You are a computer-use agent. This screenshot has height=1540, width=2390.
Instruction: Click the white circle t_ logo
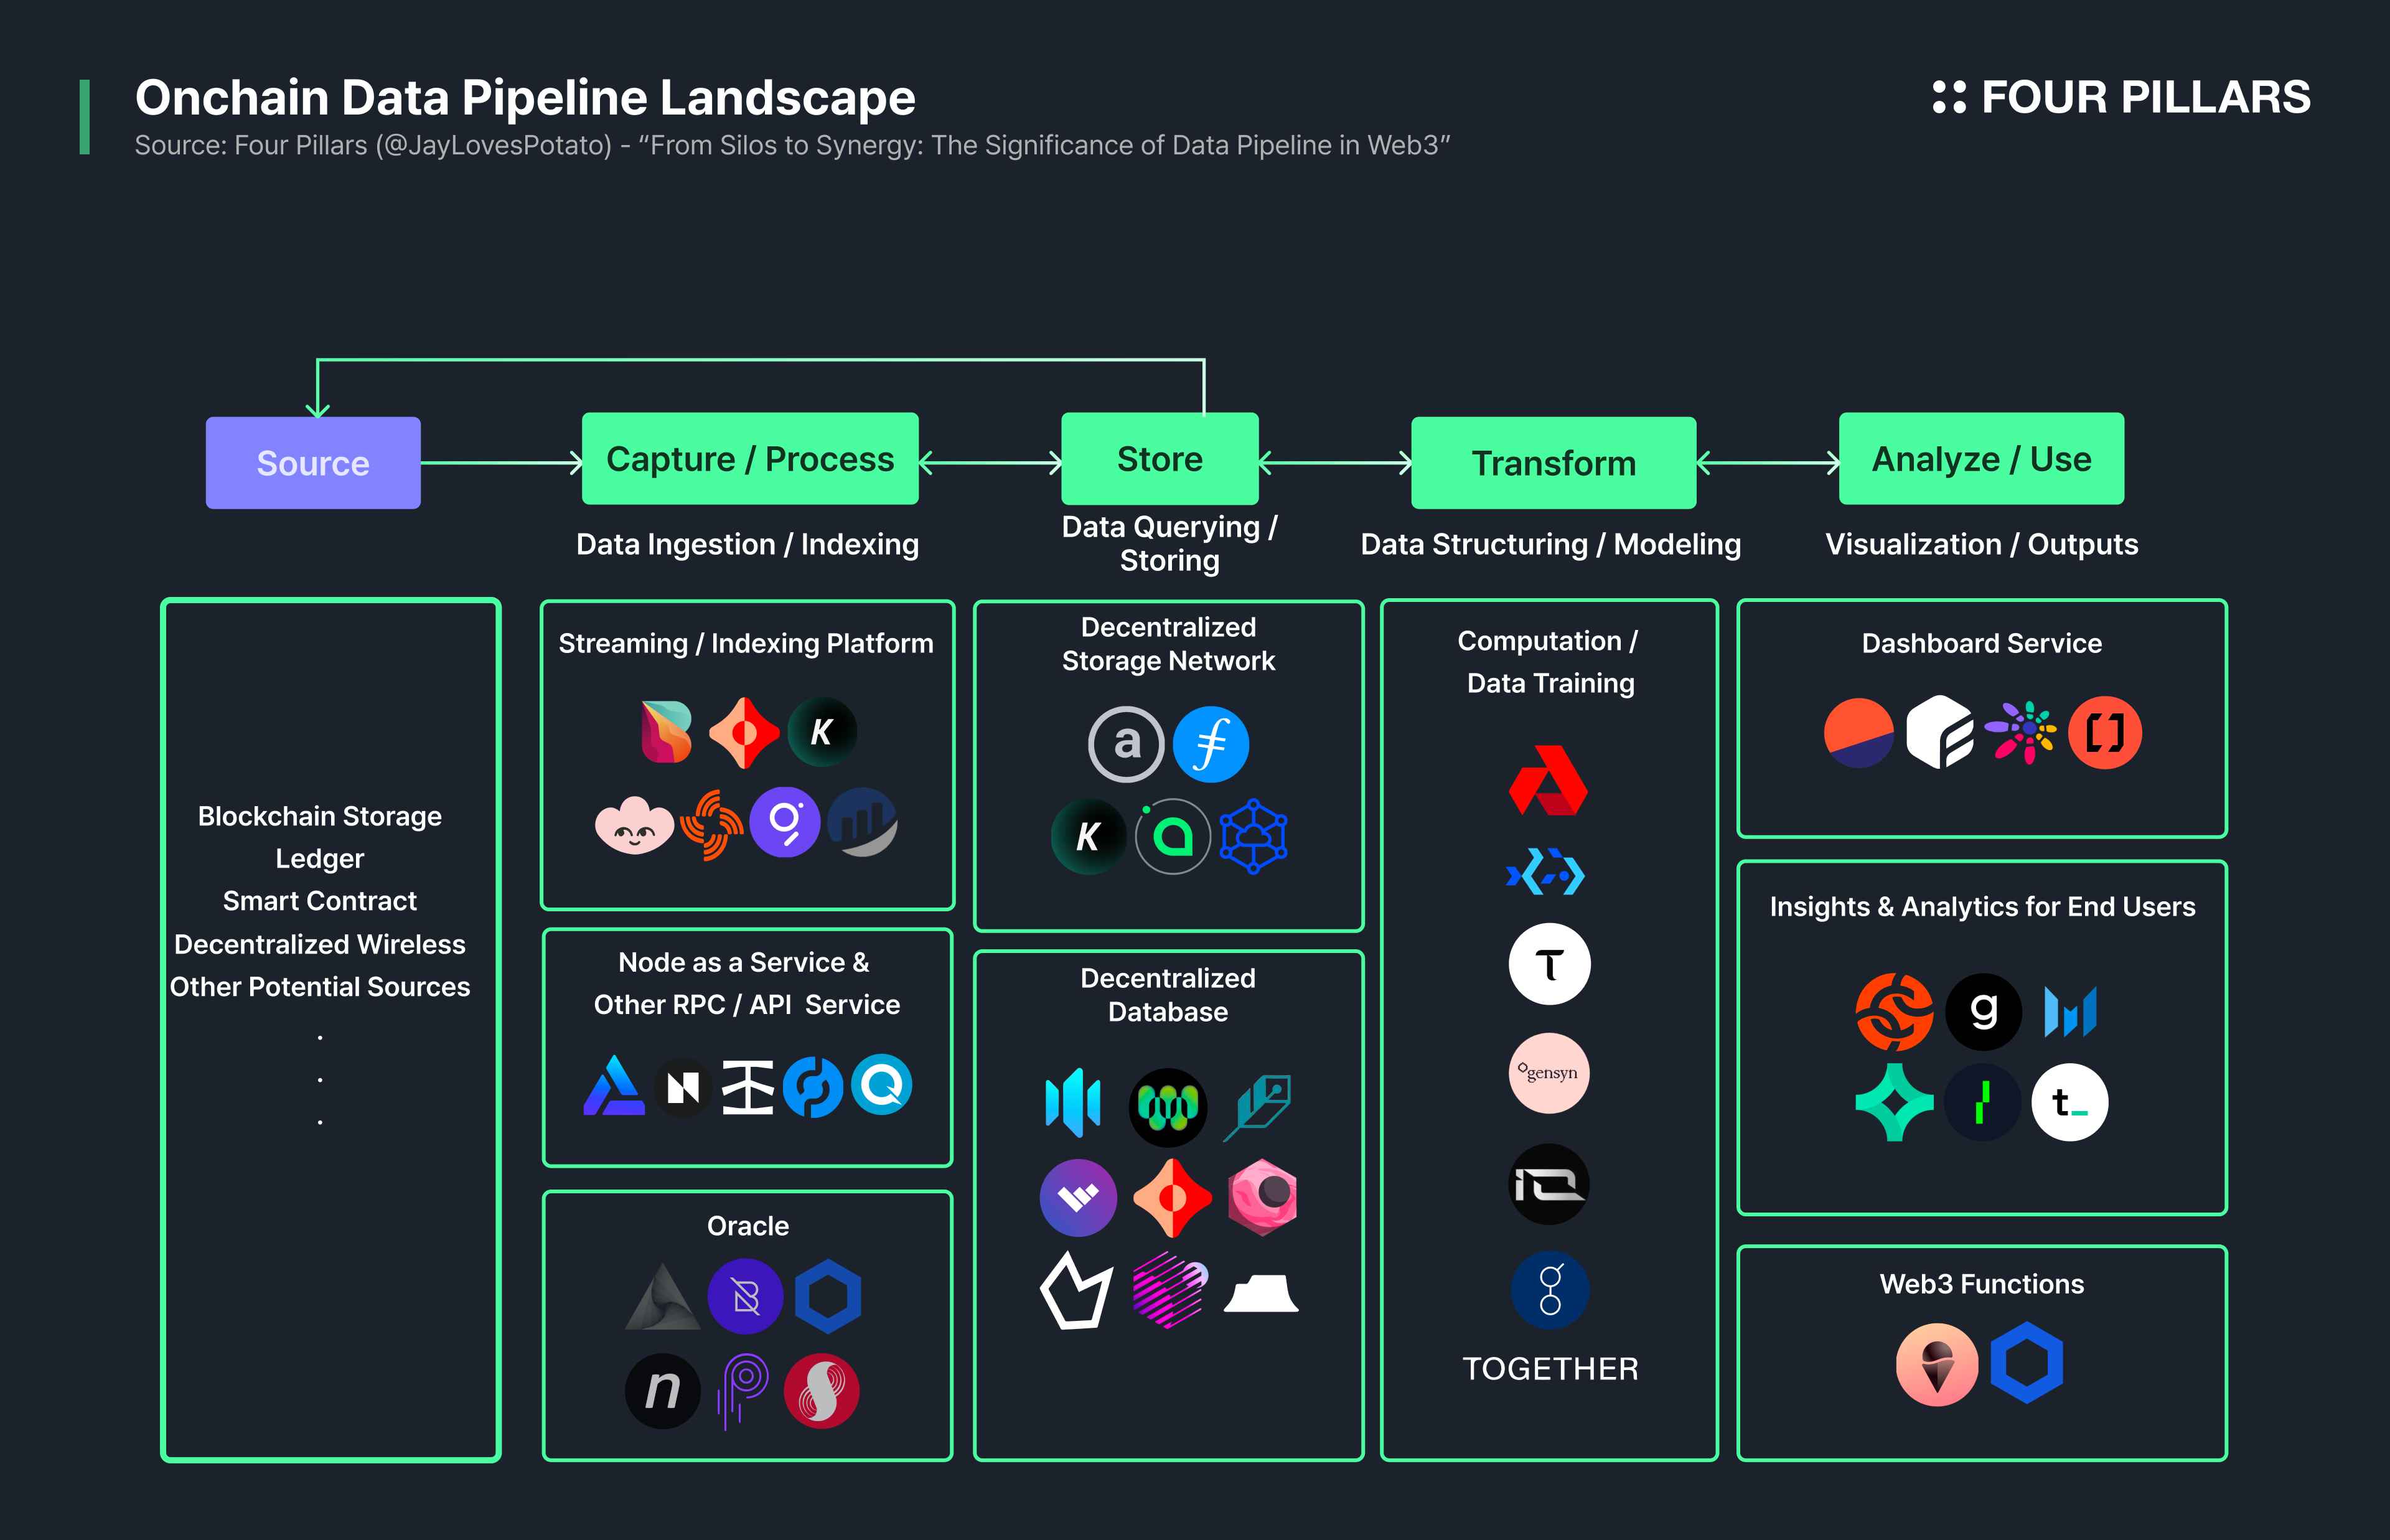click(x=2070, y=1103)
